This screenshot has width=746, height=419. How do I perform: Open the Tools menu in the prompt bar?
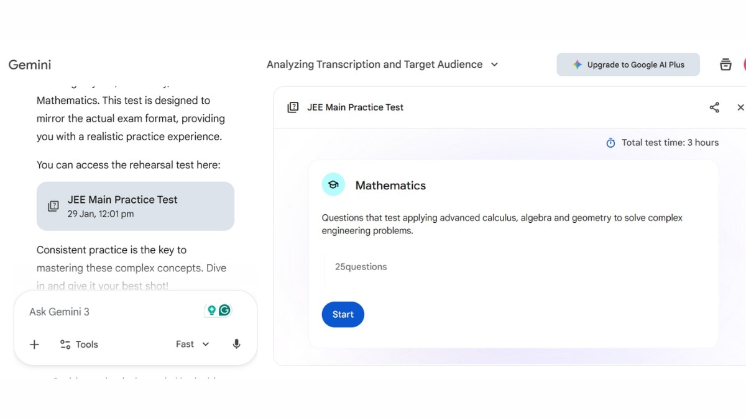[78, 344]
